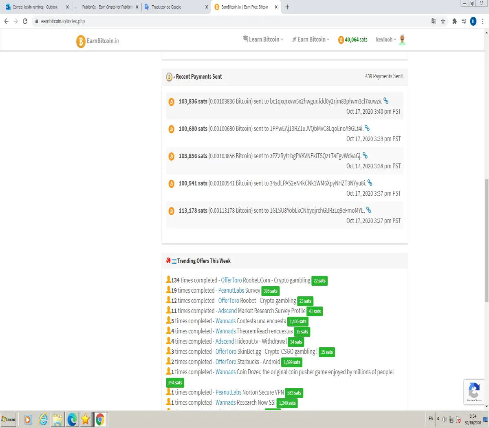
Task: Click the Recent Payments Sent heading
Action: pos(199,76)
